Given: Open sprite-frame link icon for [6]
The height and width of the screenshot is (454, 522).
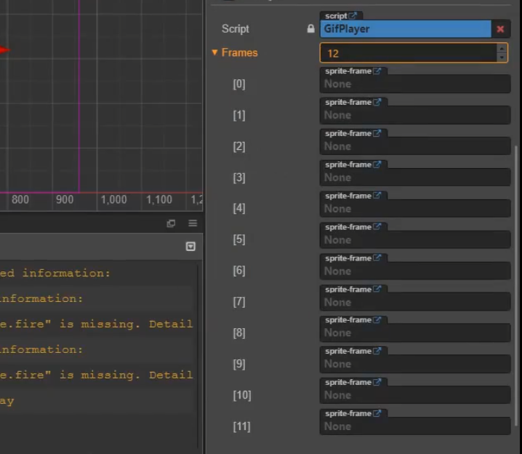Looking at the screenshot, I should pos(377,258).
